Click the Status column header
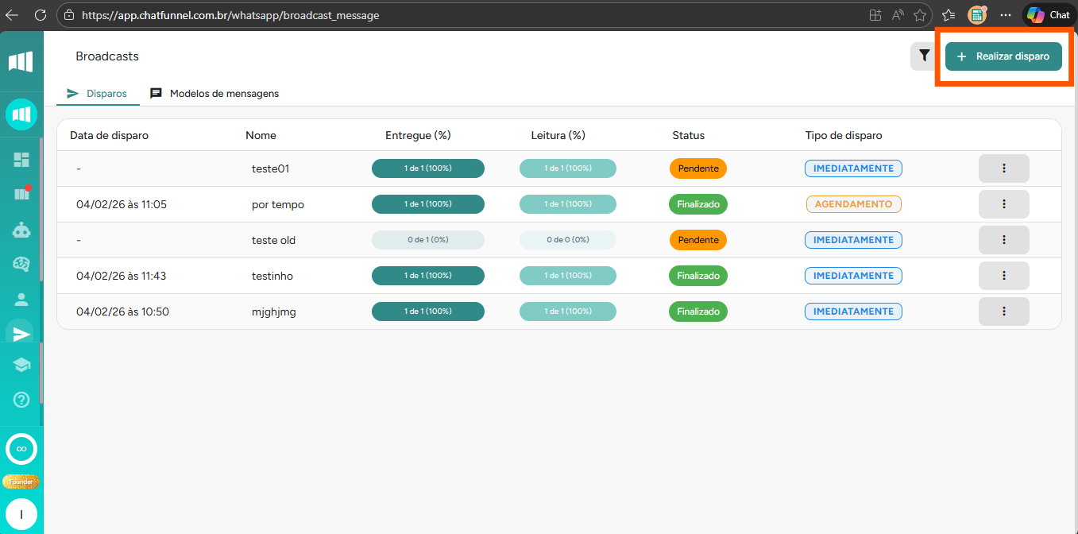Image resolution: width=1078 pixels, height=534 pixels. [x=688, y=135]
